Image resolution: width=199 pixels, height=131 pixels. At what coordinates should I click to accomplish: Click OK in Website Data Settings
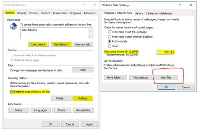(x=166, y=87)
